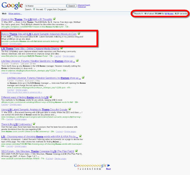
Task: Focus the search box containing 'lsi theme'
Action: (45, 6)
